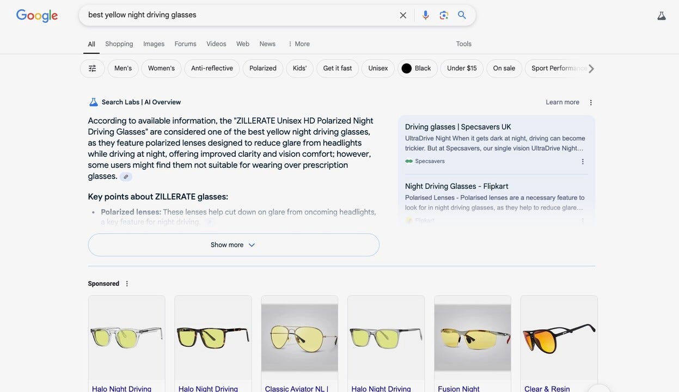Image resolution: width=679 pixels, height=392 pixels.
Task: Toggle the On sale filter chip
Action: point(504,69)
